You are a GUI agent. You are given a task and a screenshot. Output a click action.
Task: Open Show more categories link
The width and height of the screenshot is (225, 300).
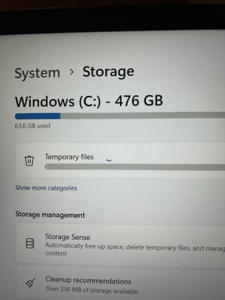46,188
